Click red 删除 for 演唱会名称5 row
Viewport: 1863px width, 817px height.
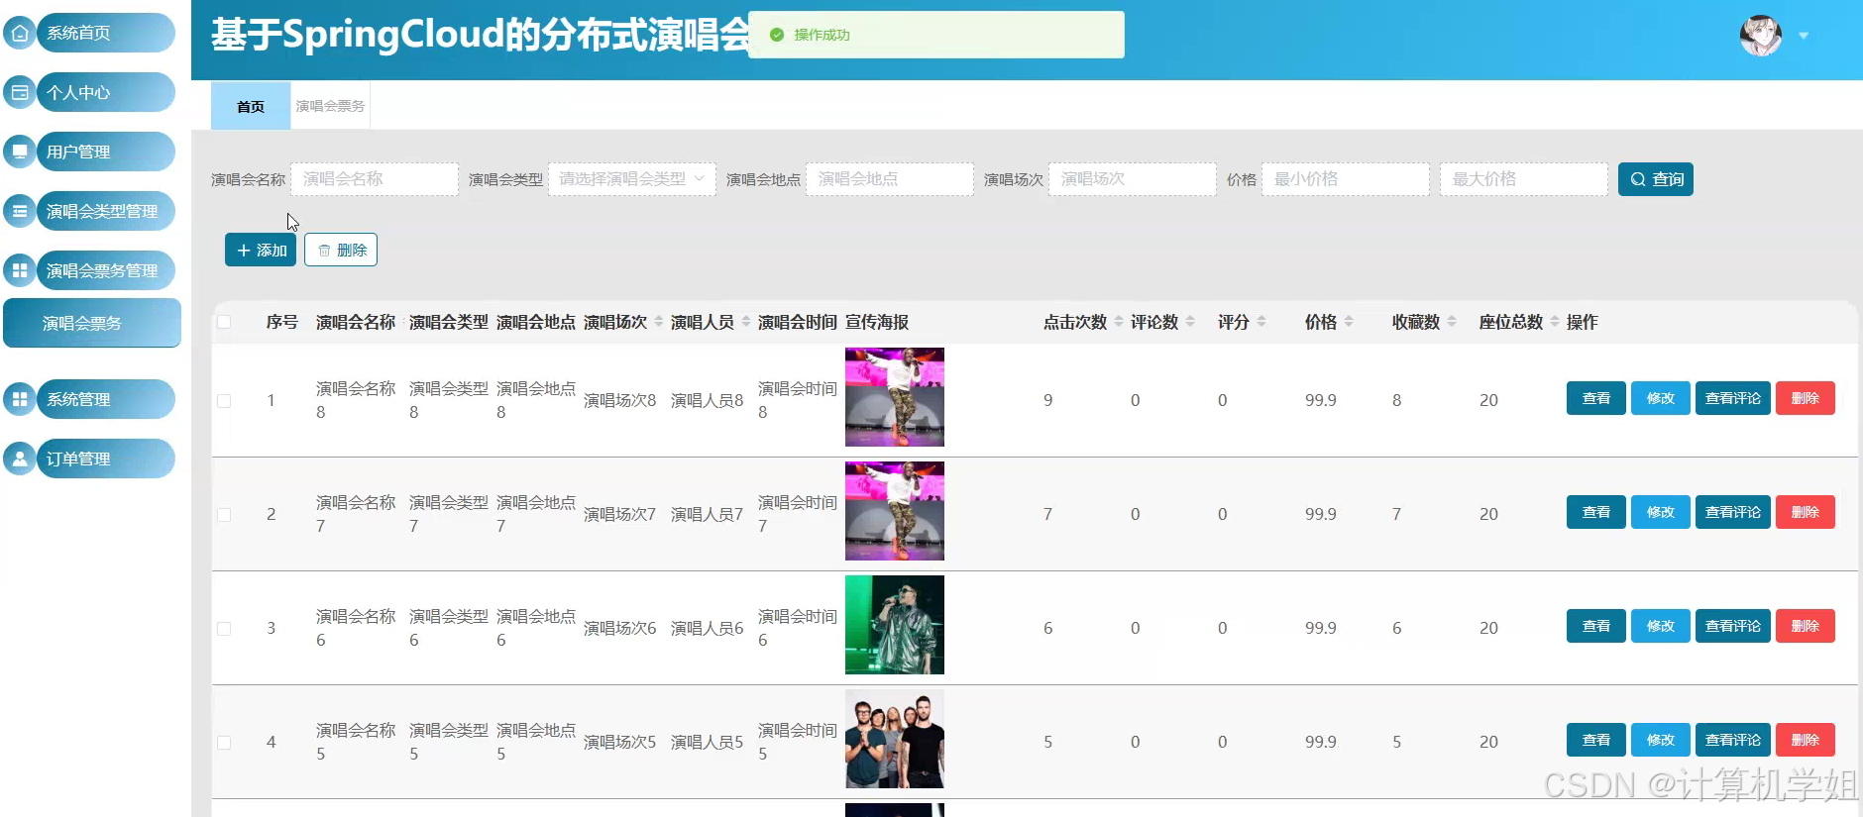coord(1806,740)
